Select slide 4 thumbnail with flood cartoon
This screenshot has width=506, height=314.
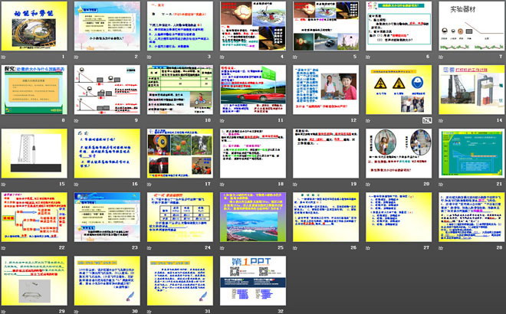[x=253, y=26]
